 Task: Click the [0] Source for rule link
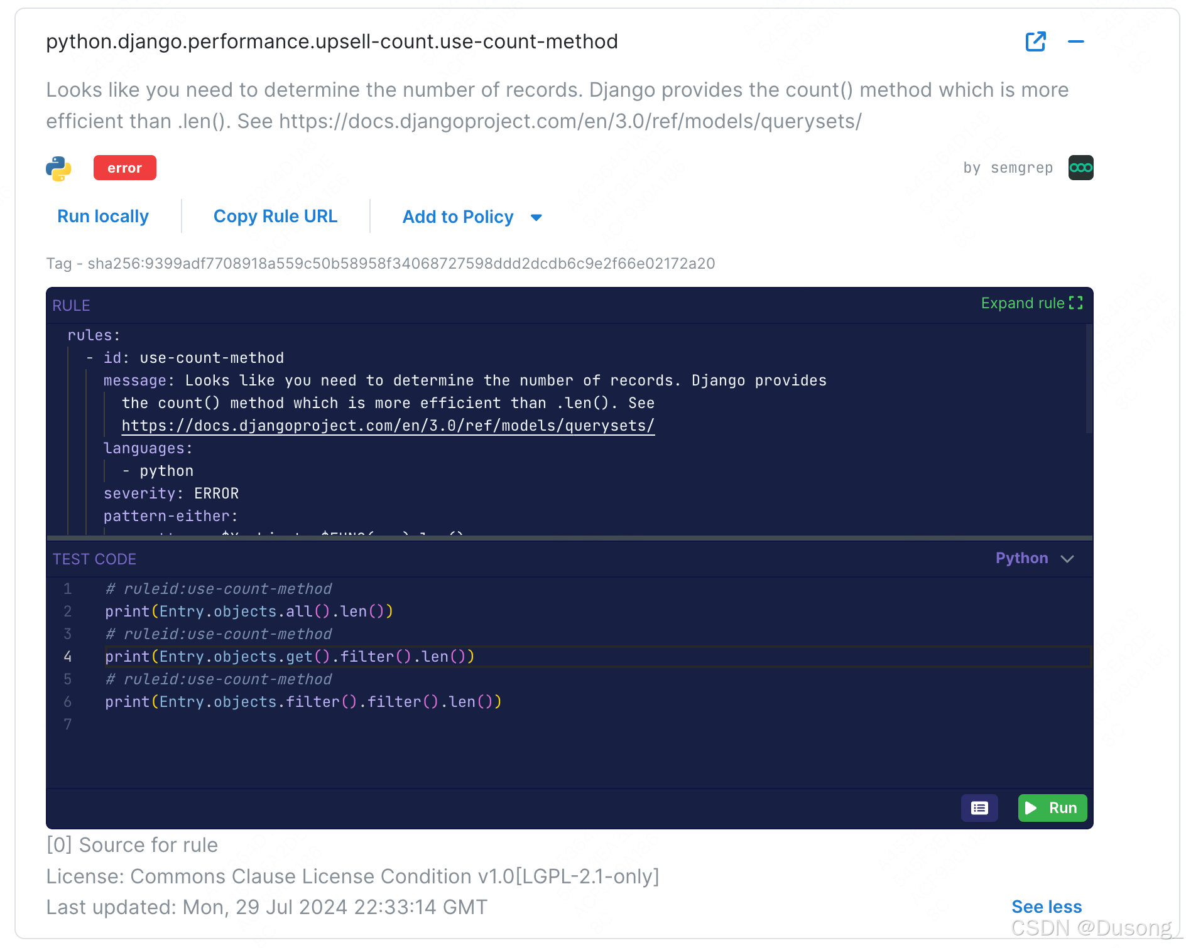[132, 845]
